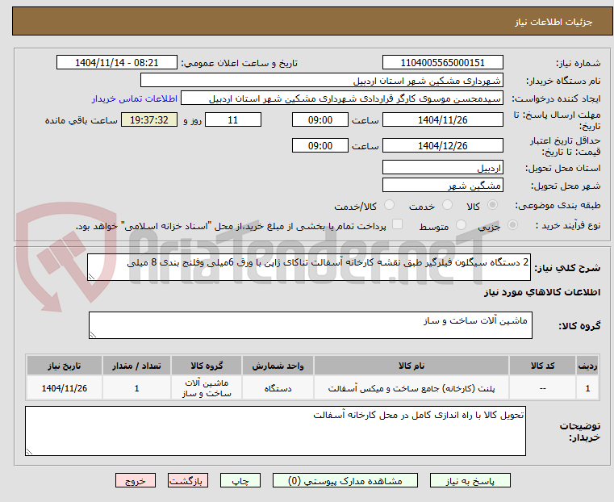Viewport: 614px width, 502px height.
Task: Select the خدمت radio button
Action: [x=447, y=205]
